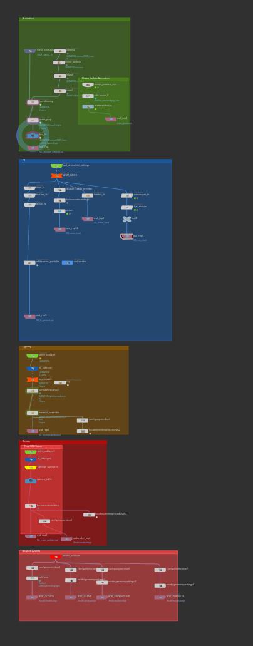Viewport: 253px width, 646px height.
Task: Click the RENDER LAYERS box title bar
Action: pyautogui.click(x=98, y=552)
